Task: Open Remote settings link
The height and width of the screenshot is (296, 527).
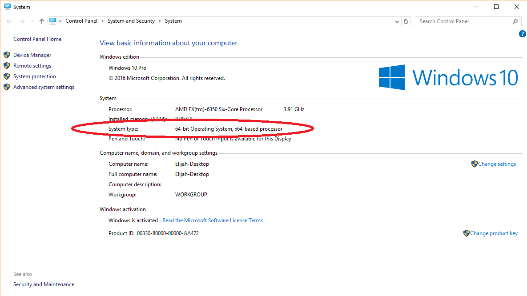Action: [x=32, y=66]
